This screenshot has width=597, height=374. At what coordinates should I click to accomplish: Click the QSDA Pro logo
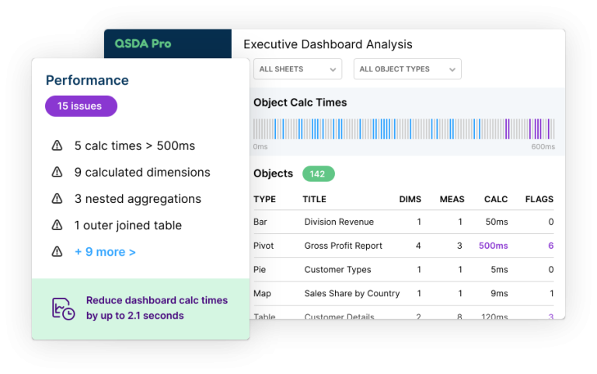click(143, 44)
